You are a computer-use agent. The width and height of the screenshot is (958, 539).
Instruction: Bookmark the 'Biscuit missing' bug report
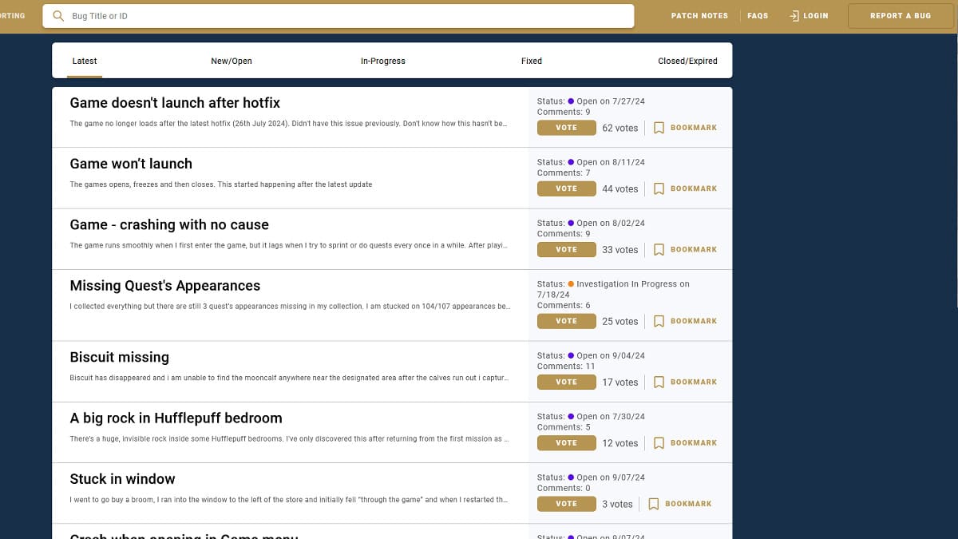[x=684, y=382]
